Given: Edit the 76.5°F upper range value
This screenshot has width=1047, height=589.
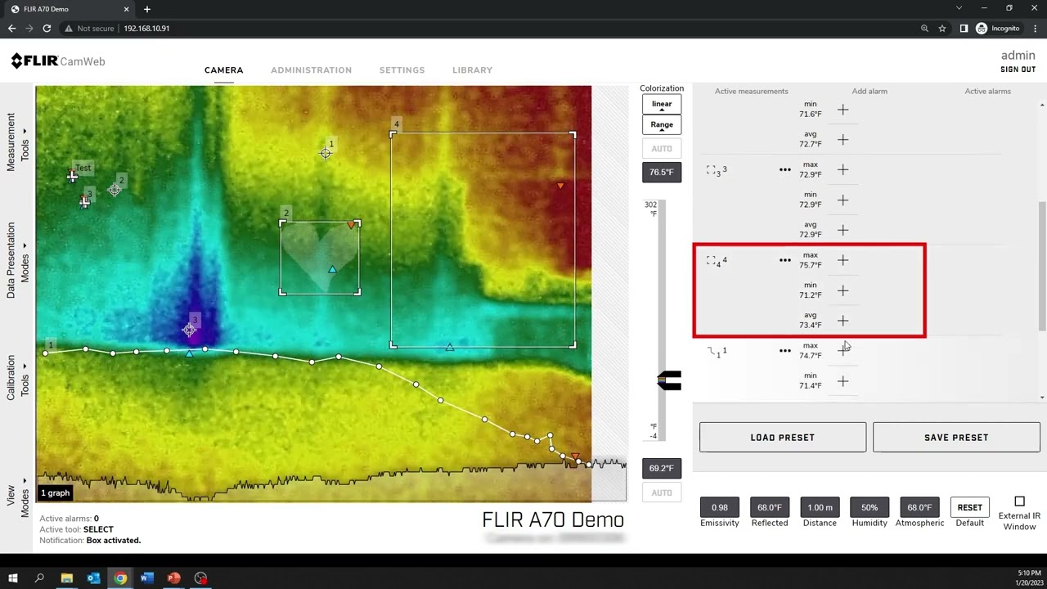Looking at the screenshot, I should point(662,172).
